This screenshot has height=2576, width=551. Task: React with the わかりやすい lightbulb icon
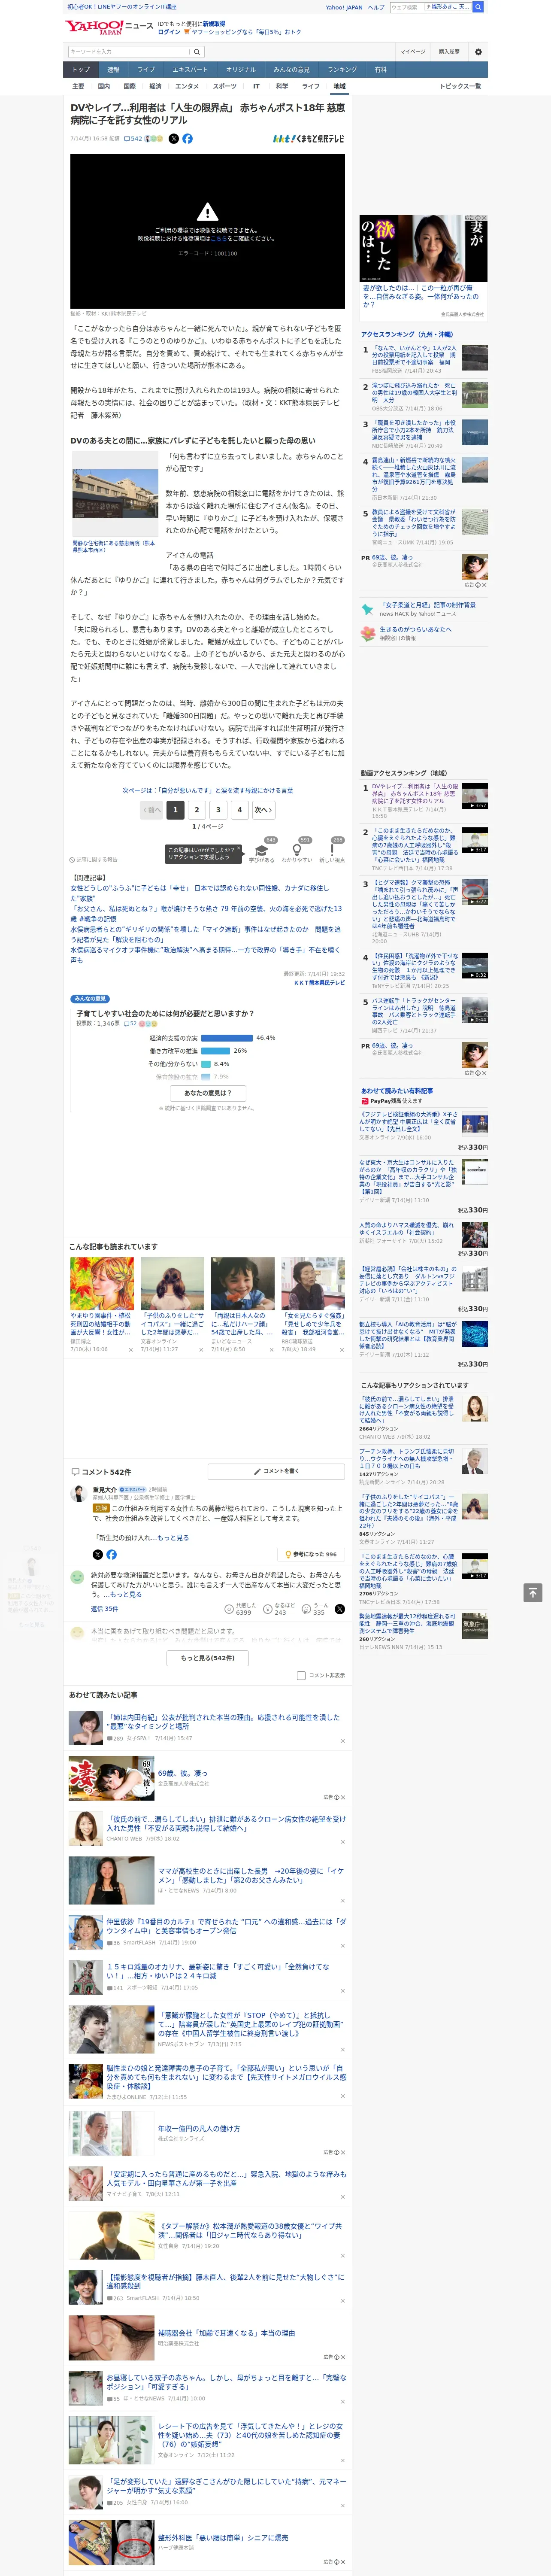click(297, 851)
